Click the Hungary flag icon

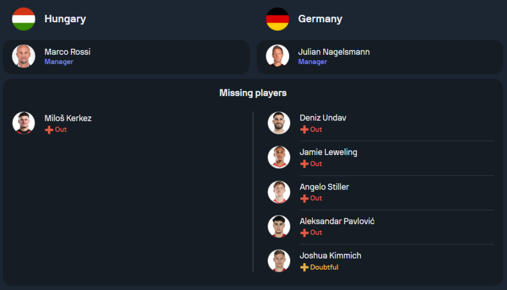pos(24,19)
